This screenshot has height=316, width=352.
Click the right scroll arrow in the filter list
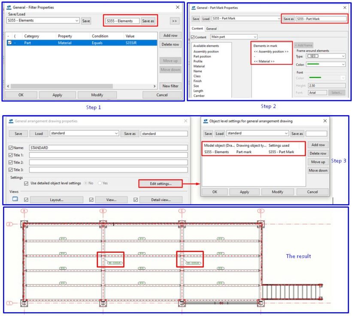coord(154,86)
